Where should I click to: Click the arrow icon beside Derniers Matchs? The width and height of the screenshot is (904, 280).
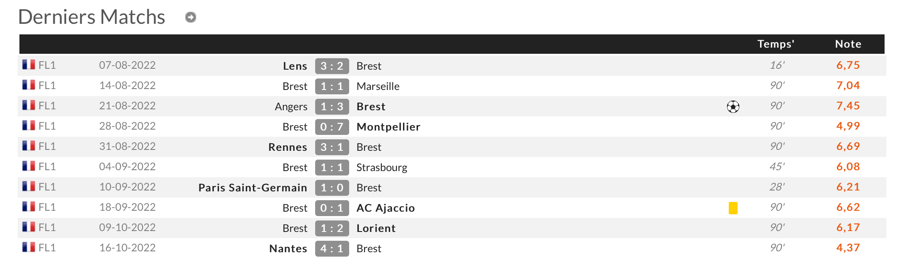tap(190, 17)
